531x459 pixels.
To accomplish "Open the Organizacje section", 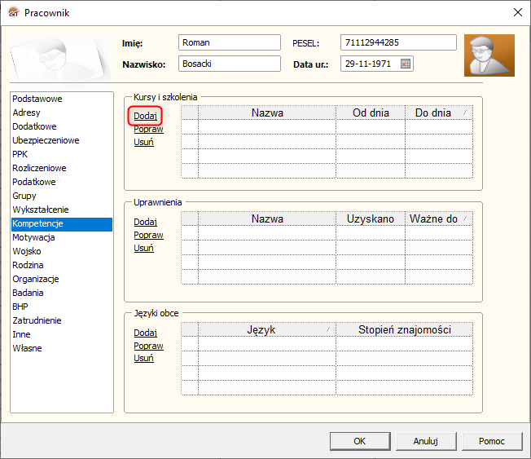I will click(x=62, y=279).
